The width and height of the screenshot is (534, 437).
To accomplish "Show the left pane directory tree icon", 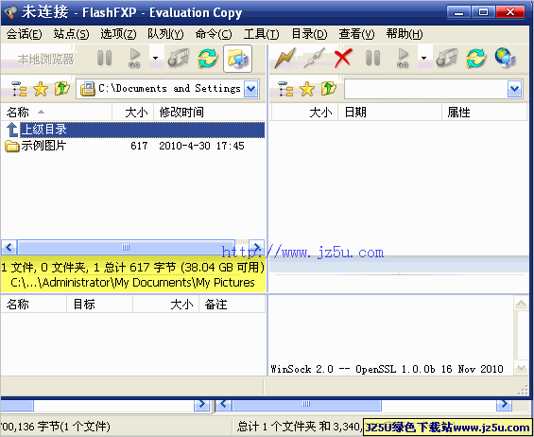I will pos(19,89).
